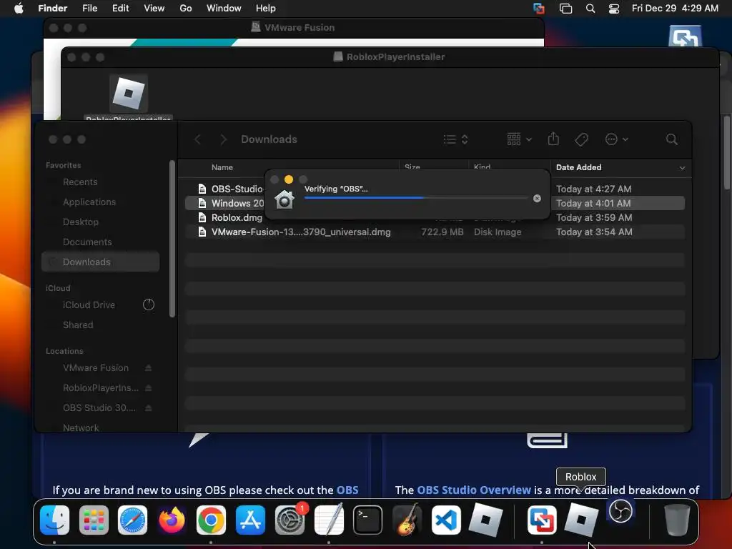Click the search magnifier in Downloads window
Image resolution: width=732 pixels, height=549 pixels.
click(x=672, y=139)
